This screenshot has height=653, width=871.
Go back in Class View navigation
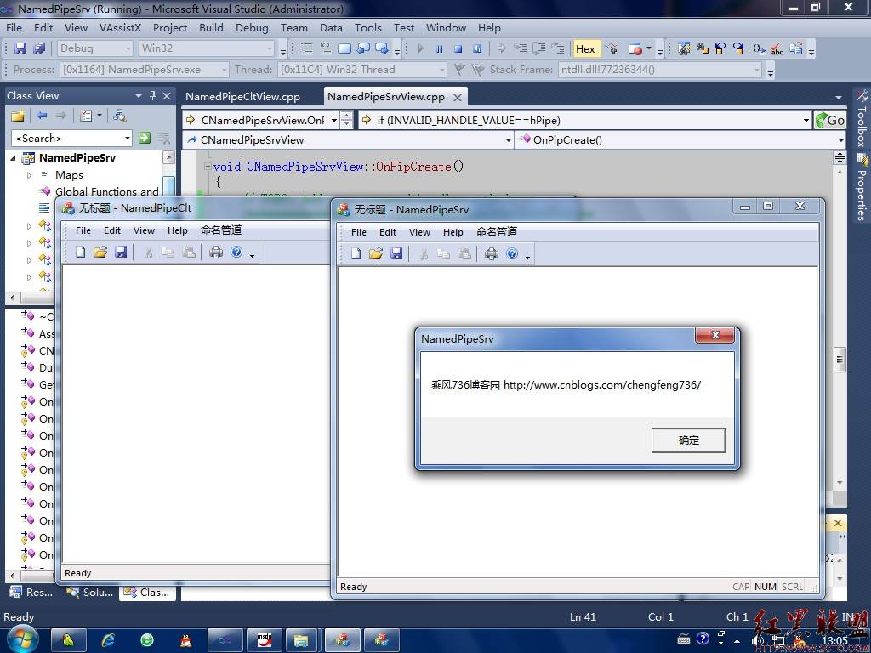click(42, 116)
